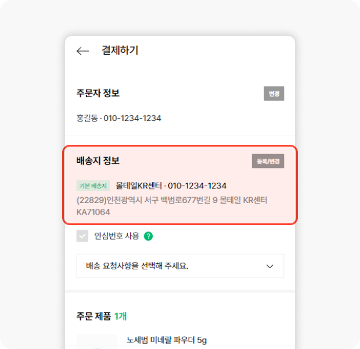Click the chevron arrow in delivery request box

(269, 266)
